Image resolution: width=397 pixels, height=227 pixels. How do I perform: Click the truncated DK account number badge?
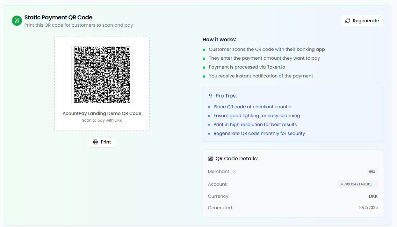[x=357, y=184]
